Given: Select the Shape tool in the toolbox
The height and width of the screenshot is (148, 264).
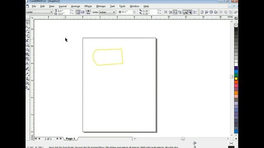Looking at the screenshot, I should pyautogui.click(x=28, y=27).
